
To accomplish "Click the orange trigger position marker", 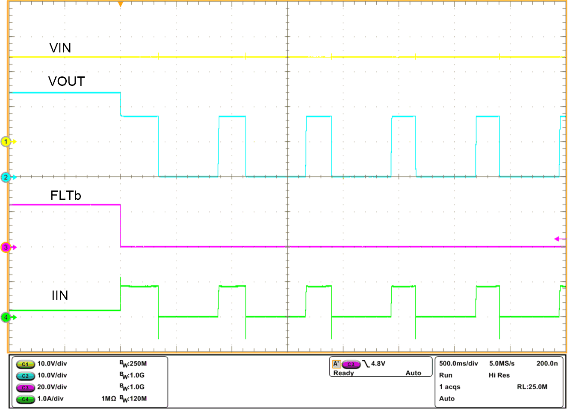I will click(120, 4).
